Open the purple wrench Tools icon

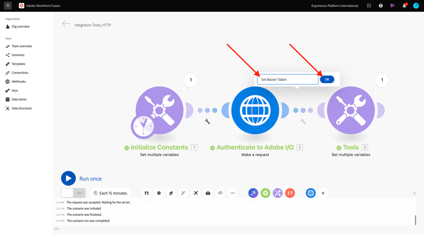(x=278, y=193)
